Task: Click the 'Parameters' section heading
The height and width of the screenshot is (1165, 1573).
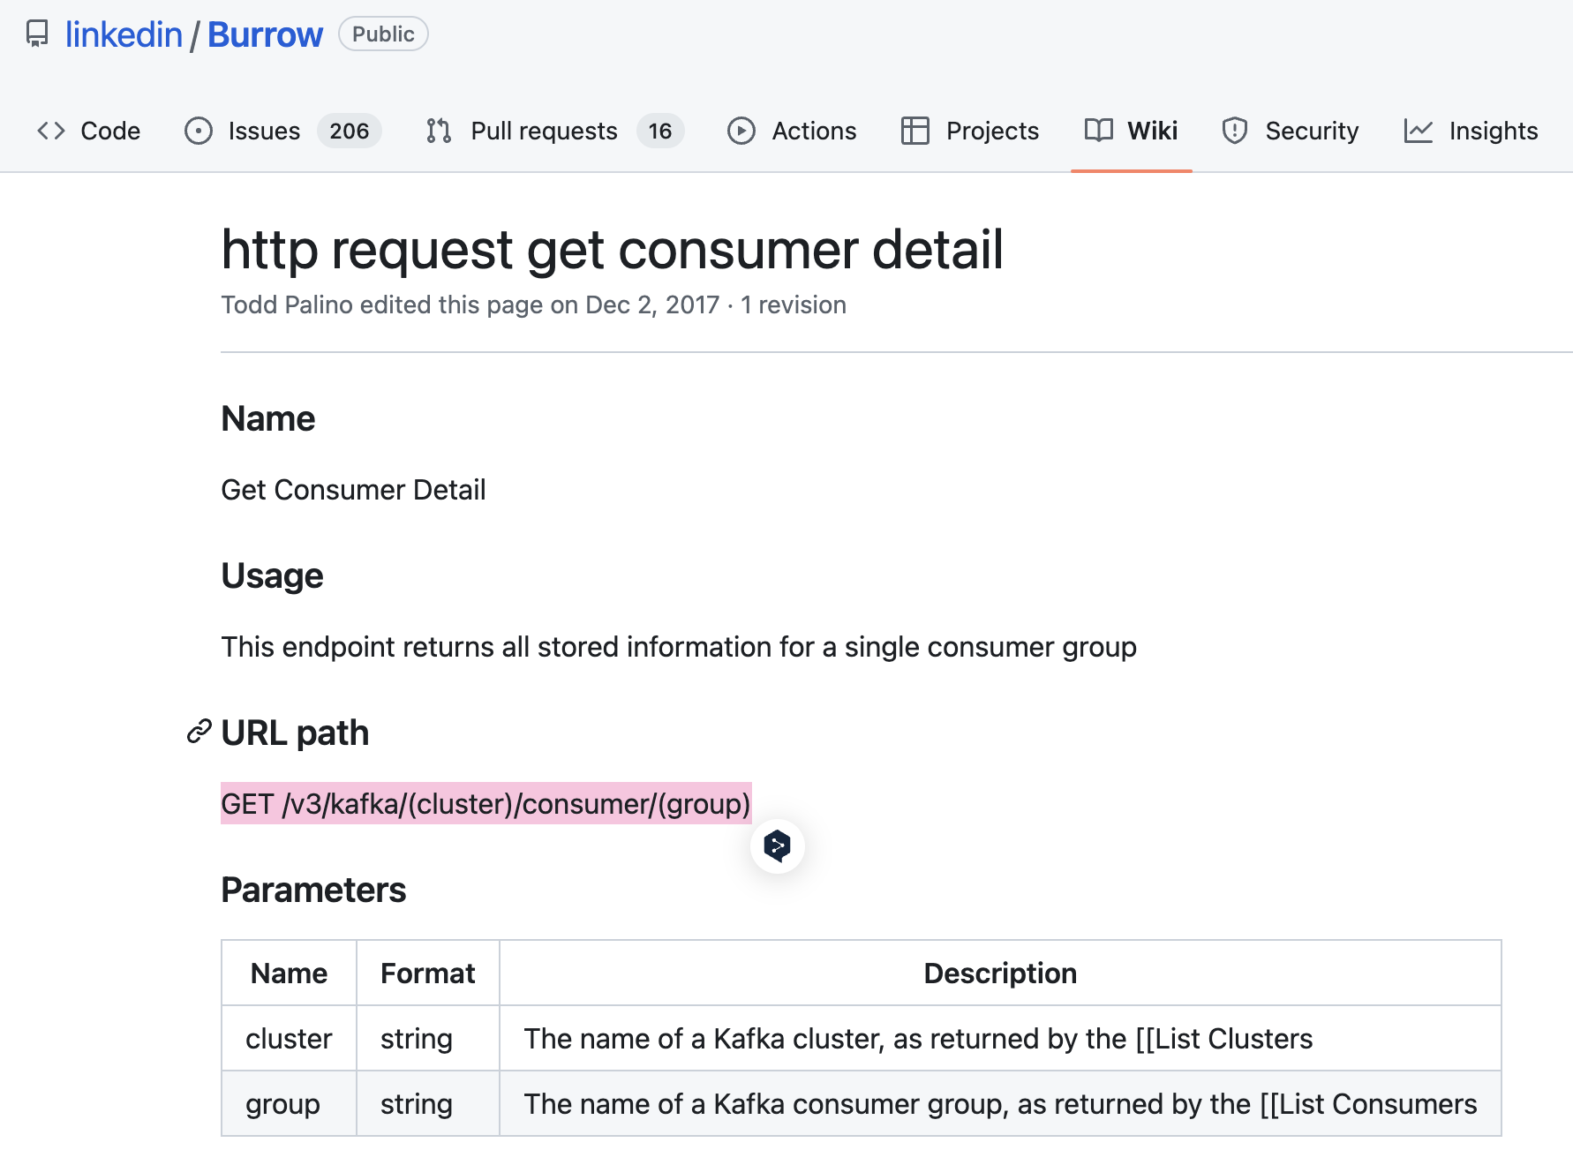Action: coord(313,890)
